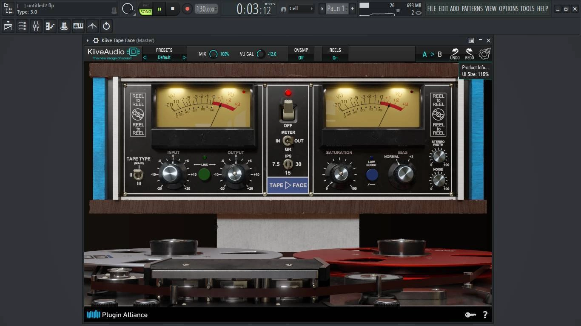
Task: Click the Input knob
Action: tap(171, 174)
